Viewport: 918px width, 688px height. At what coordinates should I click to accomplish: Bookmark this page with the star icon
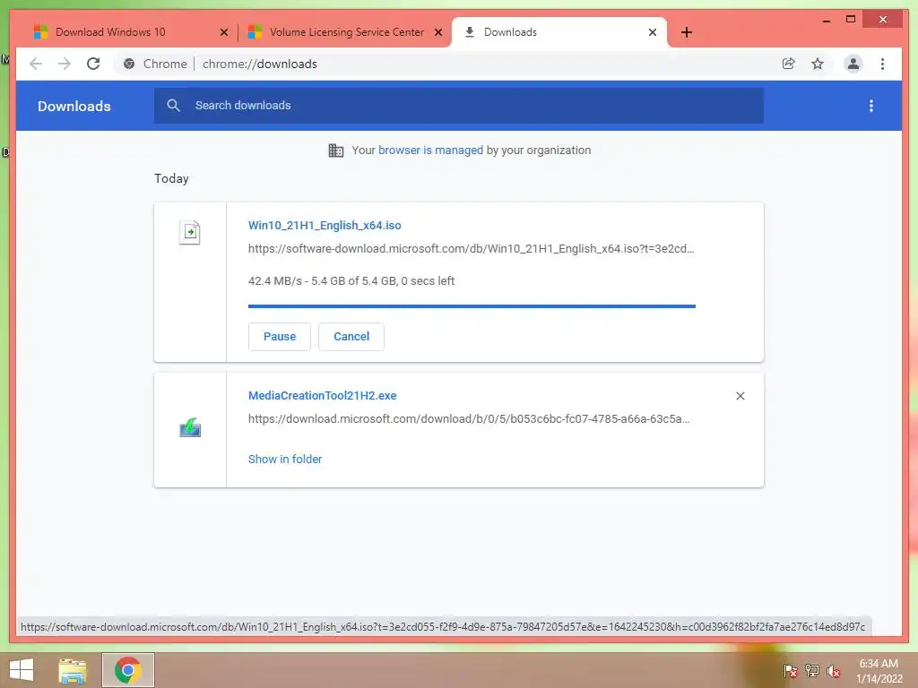(818, 64)
